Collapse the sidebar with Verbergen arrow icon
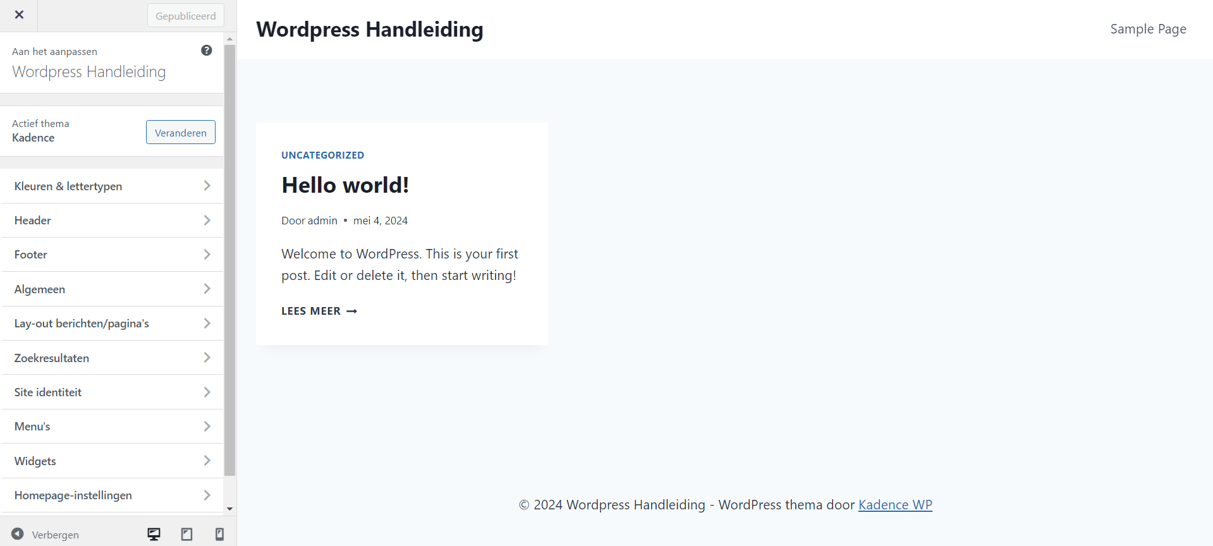1213x546 pixels. pyautogui.click(x=18, y=534)
